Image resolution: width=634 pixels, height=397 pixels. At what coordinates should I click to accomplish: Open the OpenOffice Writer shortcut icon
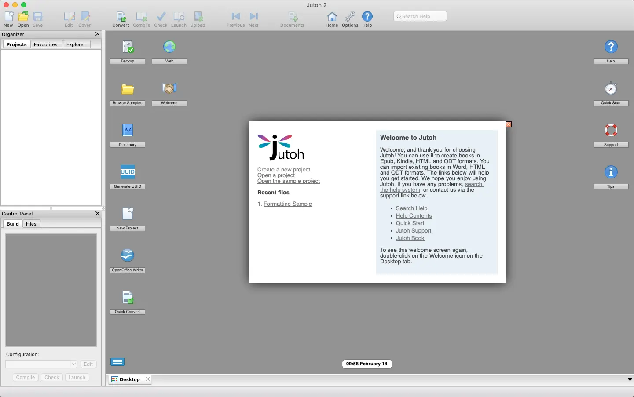(128, 256)
